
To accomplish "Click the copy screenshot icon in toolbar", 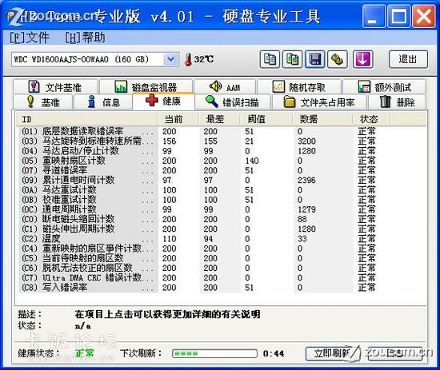I will [x=292, y=59].
